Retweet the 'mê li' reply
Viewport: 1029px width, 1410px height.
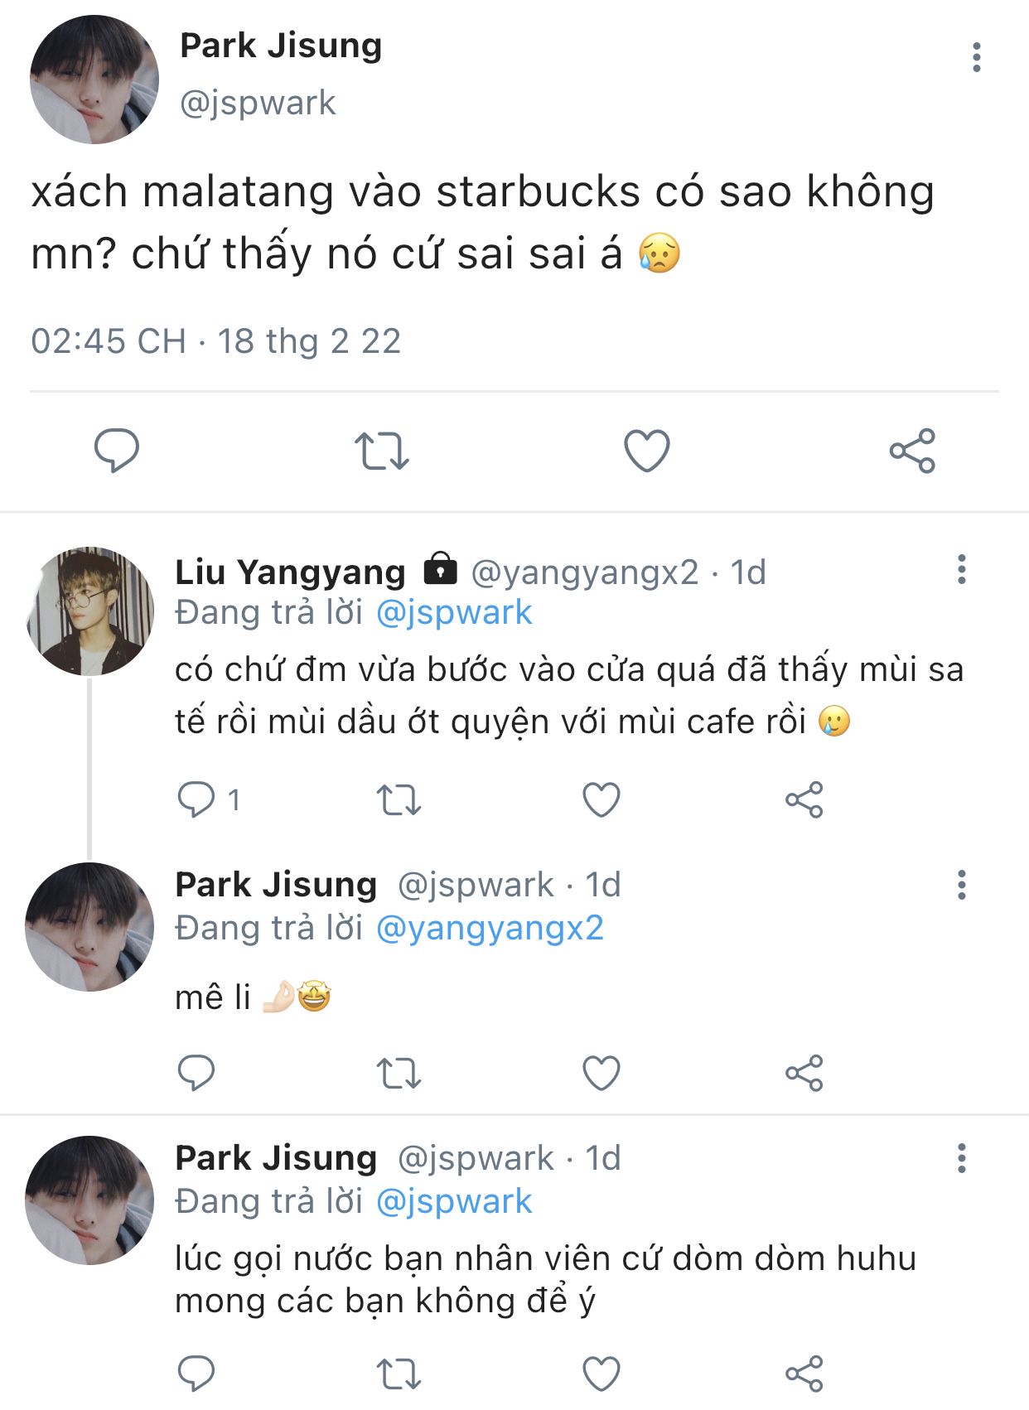point(399,1074)
